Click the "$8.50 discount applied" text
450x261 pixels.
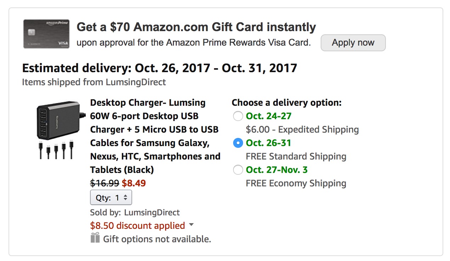click(137, 225)
